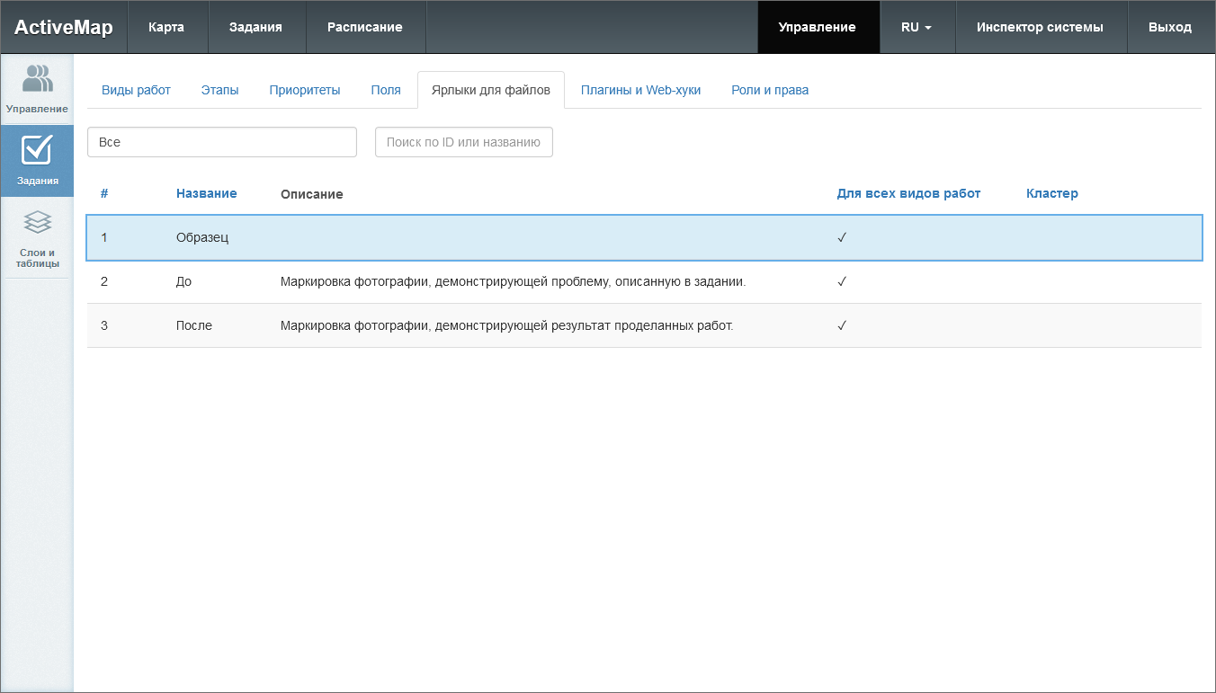Open the RU language dropdown
This screenshot has width=1216, height=693.
click(916, 27)
